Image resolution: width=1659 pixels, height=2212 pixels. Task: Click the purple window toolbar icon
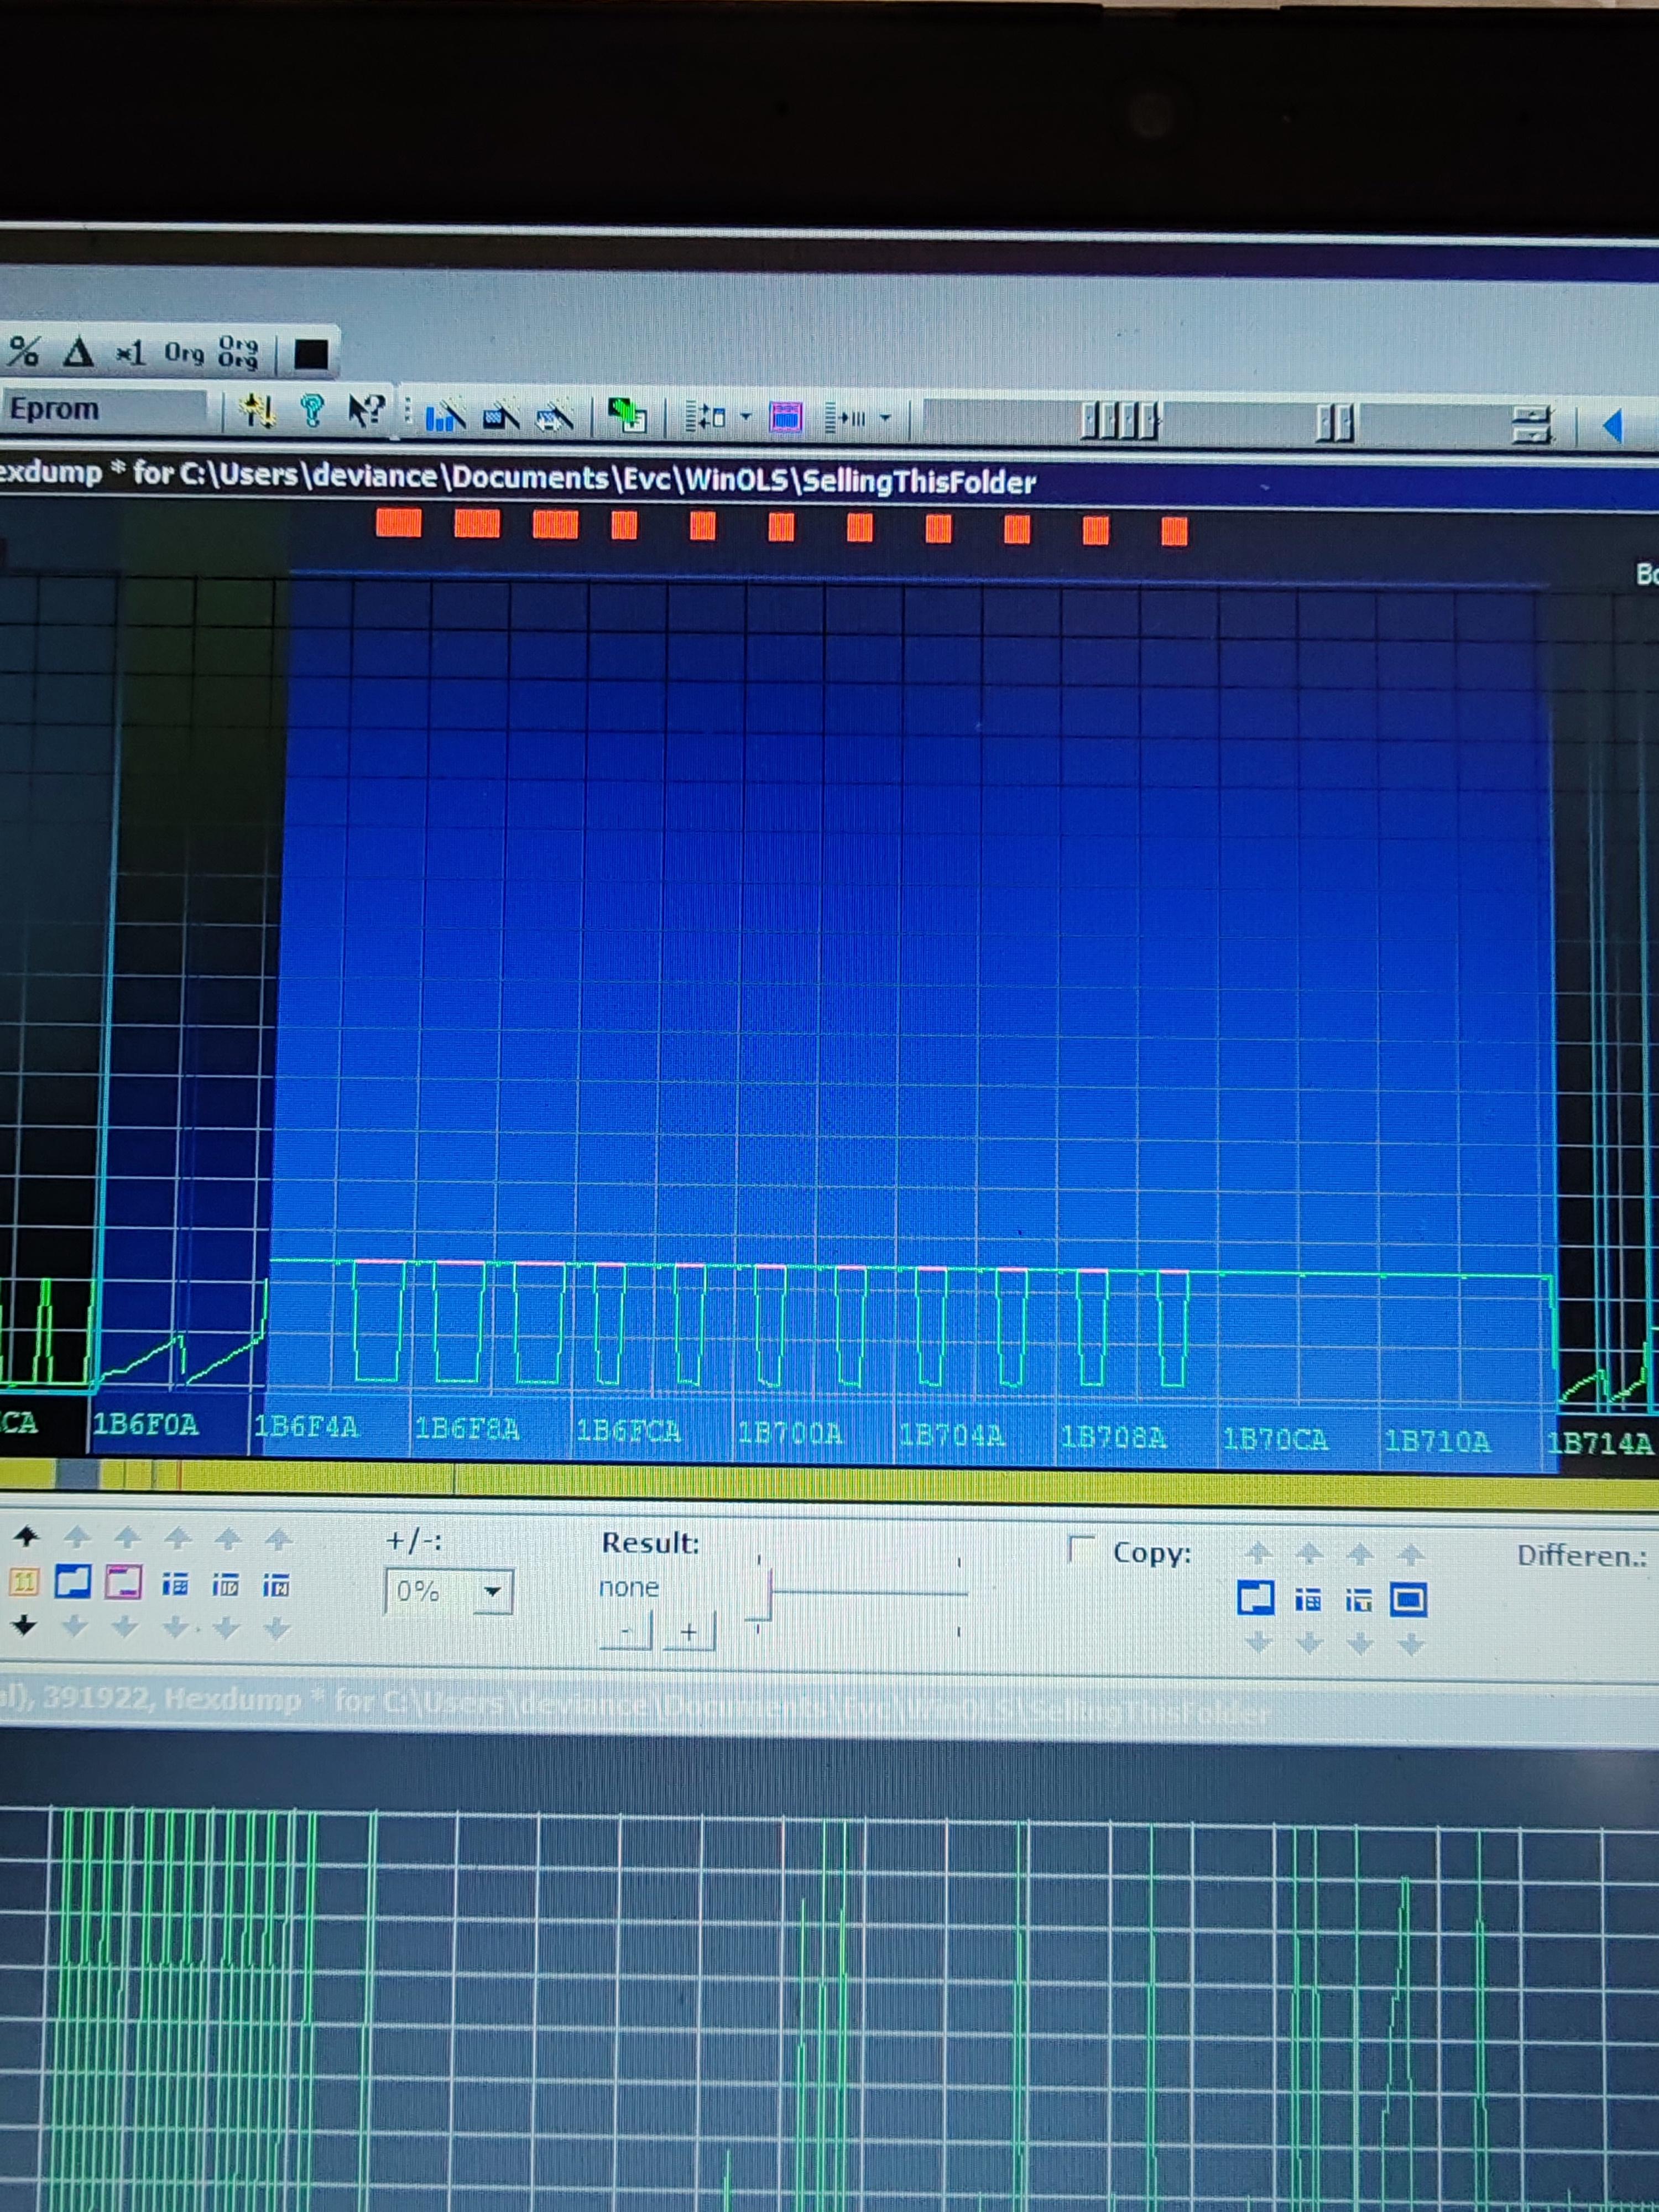point(786,417)
